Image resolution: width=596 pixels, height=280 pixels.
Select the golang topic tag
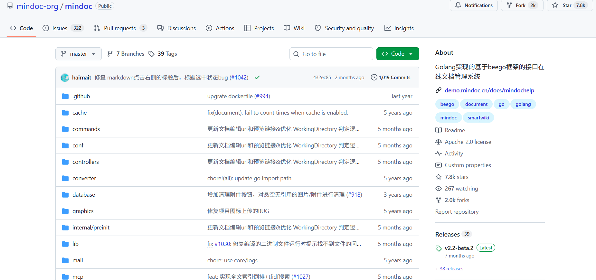tap(523, 104)
